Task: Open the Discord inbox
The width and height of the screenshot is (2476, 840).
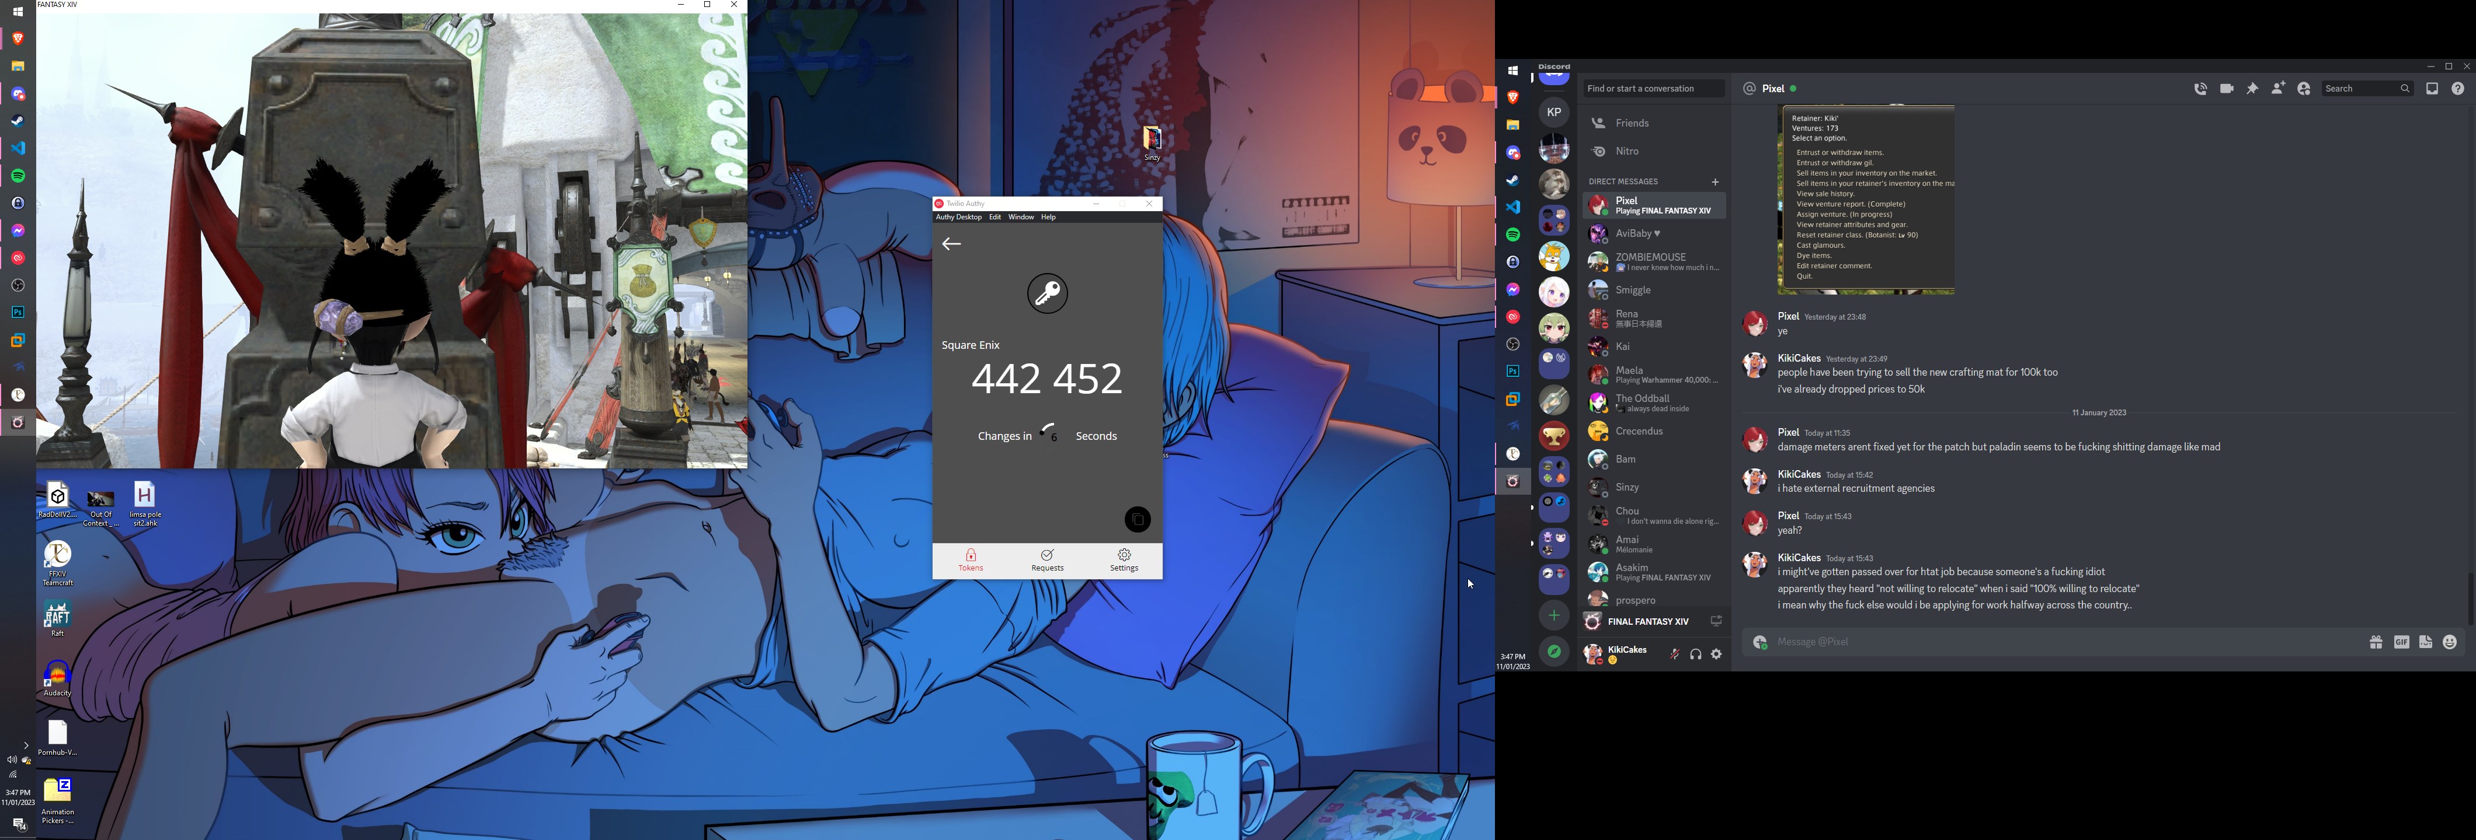Action: pos(2432,88)
